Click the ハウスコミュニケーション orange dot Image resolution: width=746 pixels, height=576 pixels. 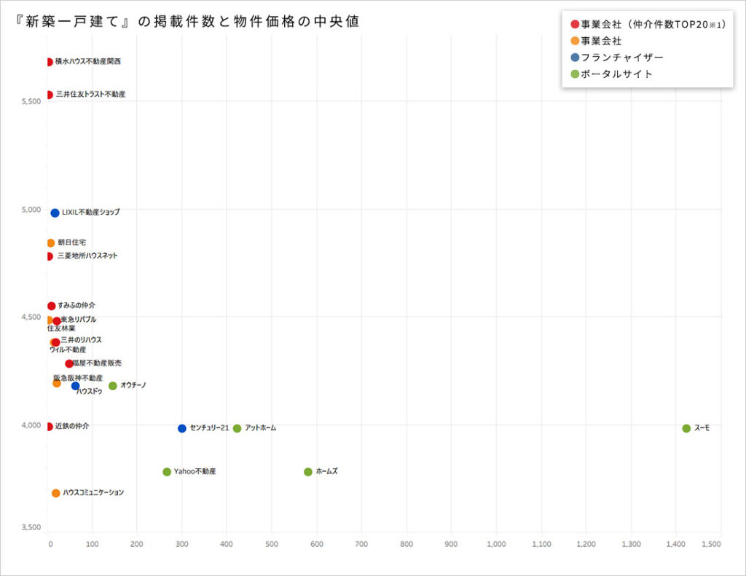click(x=56, y=493)
